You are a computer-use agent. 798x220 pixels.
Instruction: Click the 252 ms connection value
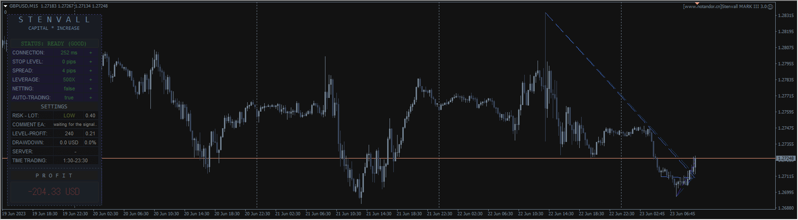69,53
